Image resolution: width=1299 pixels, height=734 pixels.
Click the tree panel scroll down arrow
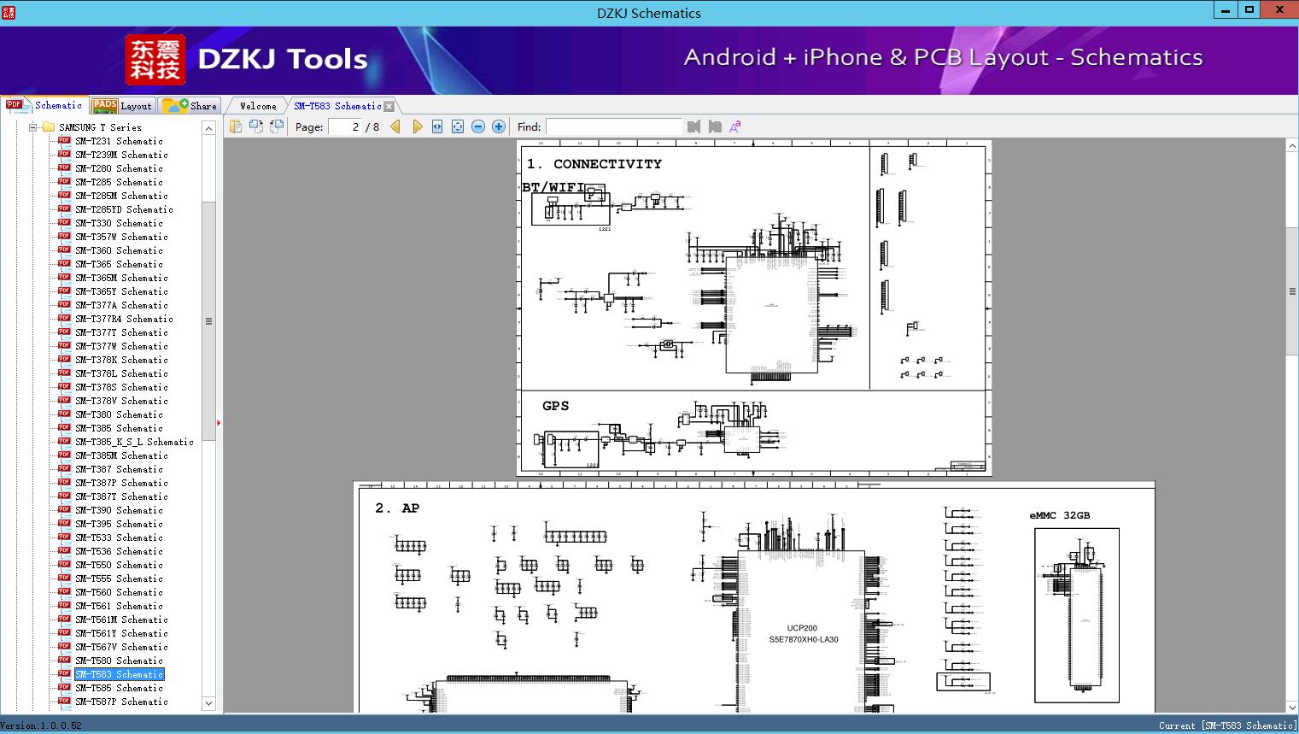pos(208,703)
